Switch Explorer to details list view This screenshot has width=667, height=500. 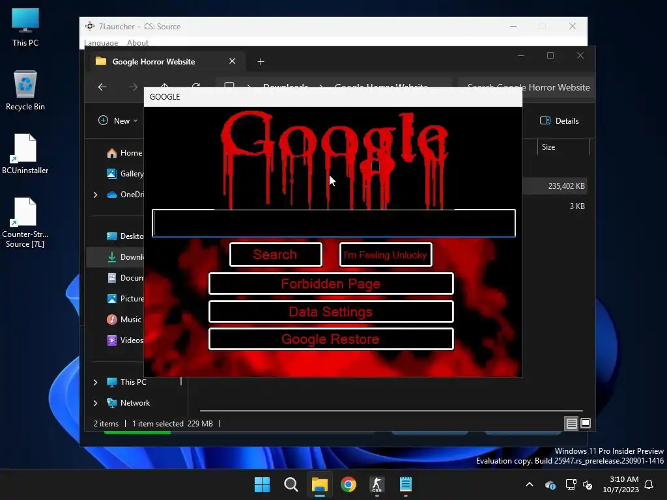571,423
